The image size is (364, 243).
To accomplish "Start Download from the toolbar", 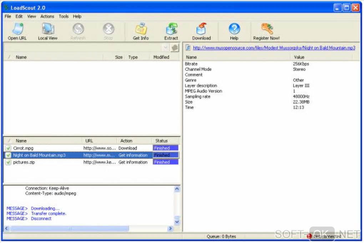I will click(x=201, y=31).
